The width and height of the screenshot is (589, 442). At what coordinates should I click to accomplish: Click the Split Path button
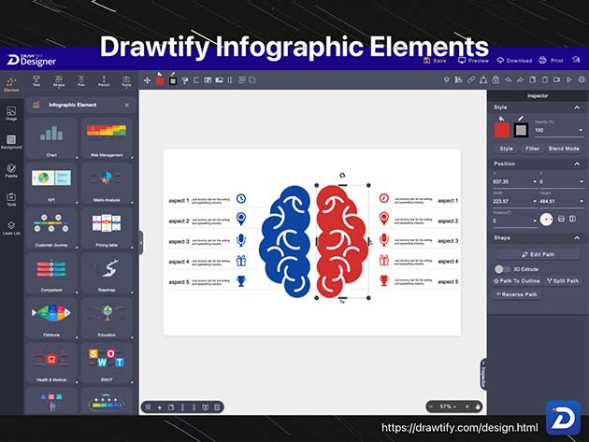[562, 281]
